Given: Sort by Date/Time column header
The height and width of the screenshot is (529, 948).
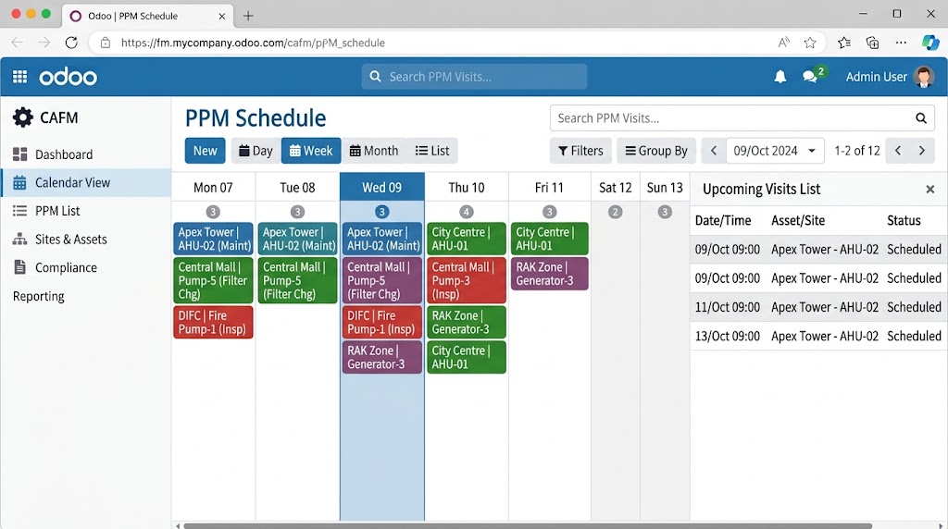Looking at the screenshot, I should pyautogui.click(x=722, y=220).
